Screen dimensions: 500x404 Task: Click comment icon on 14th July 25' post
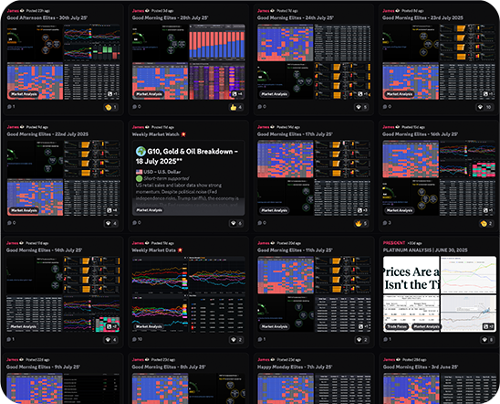point(9,339)
